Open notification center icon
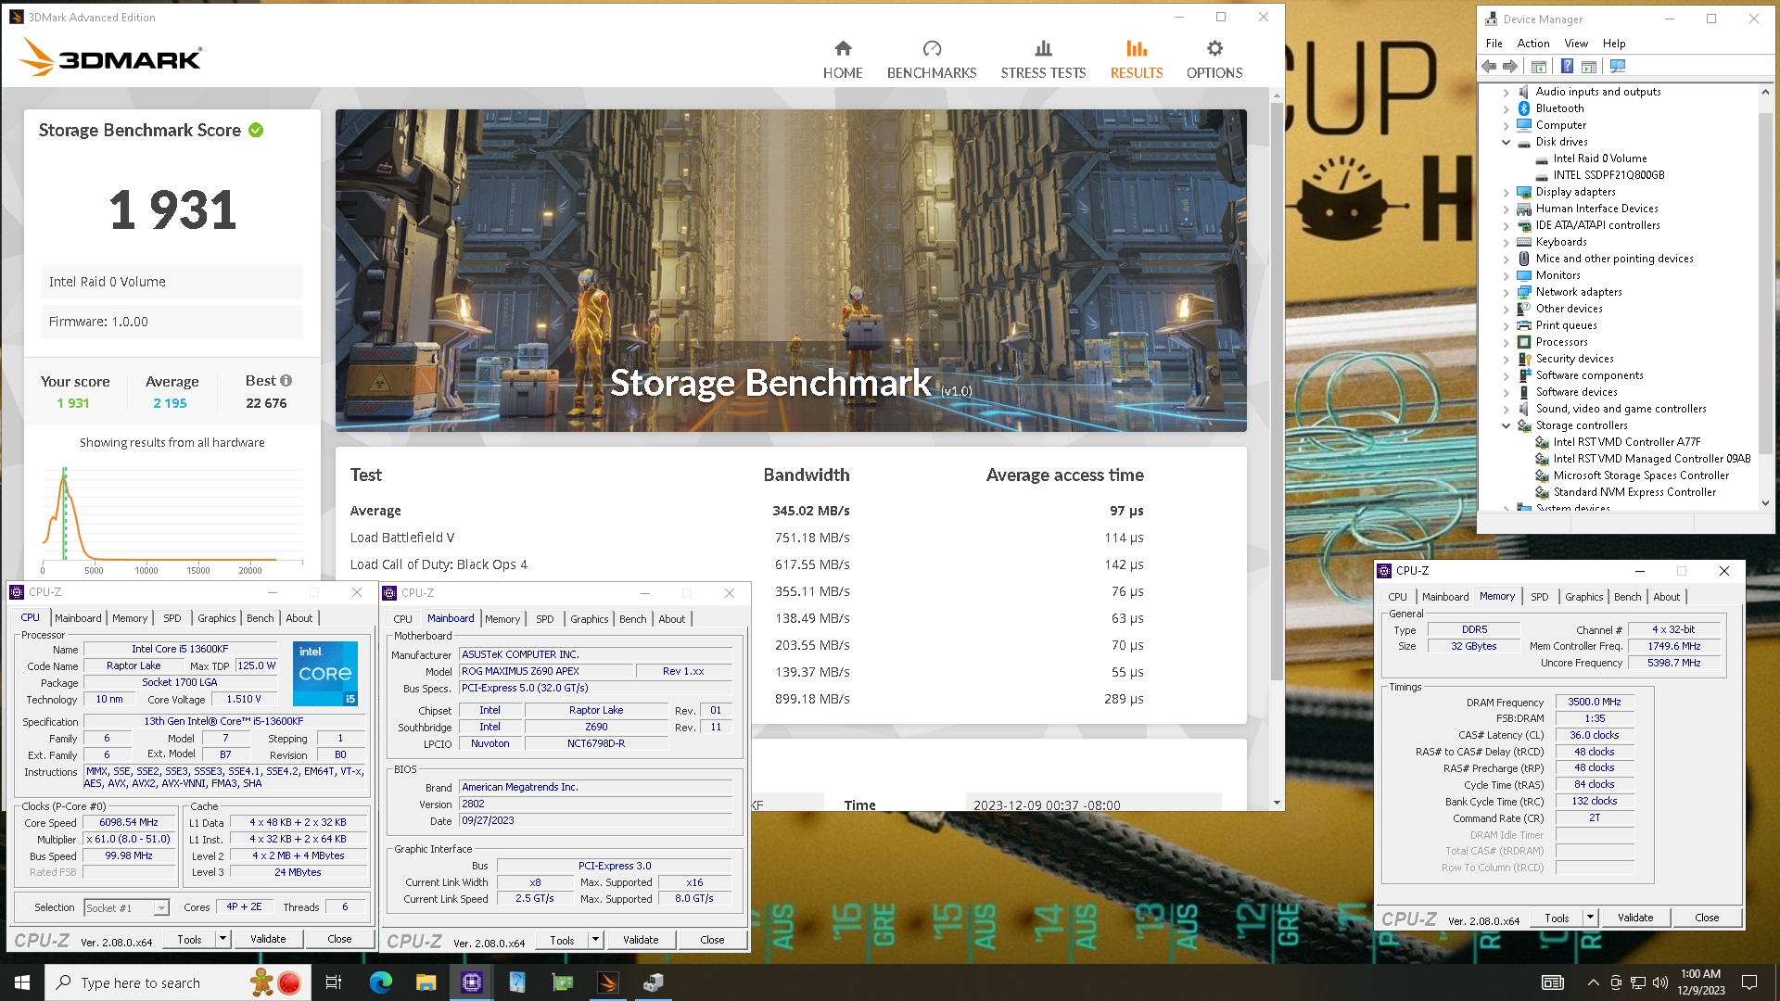The height and width of the screenshot is (1001, 1780). click(x=1749, y=982)
